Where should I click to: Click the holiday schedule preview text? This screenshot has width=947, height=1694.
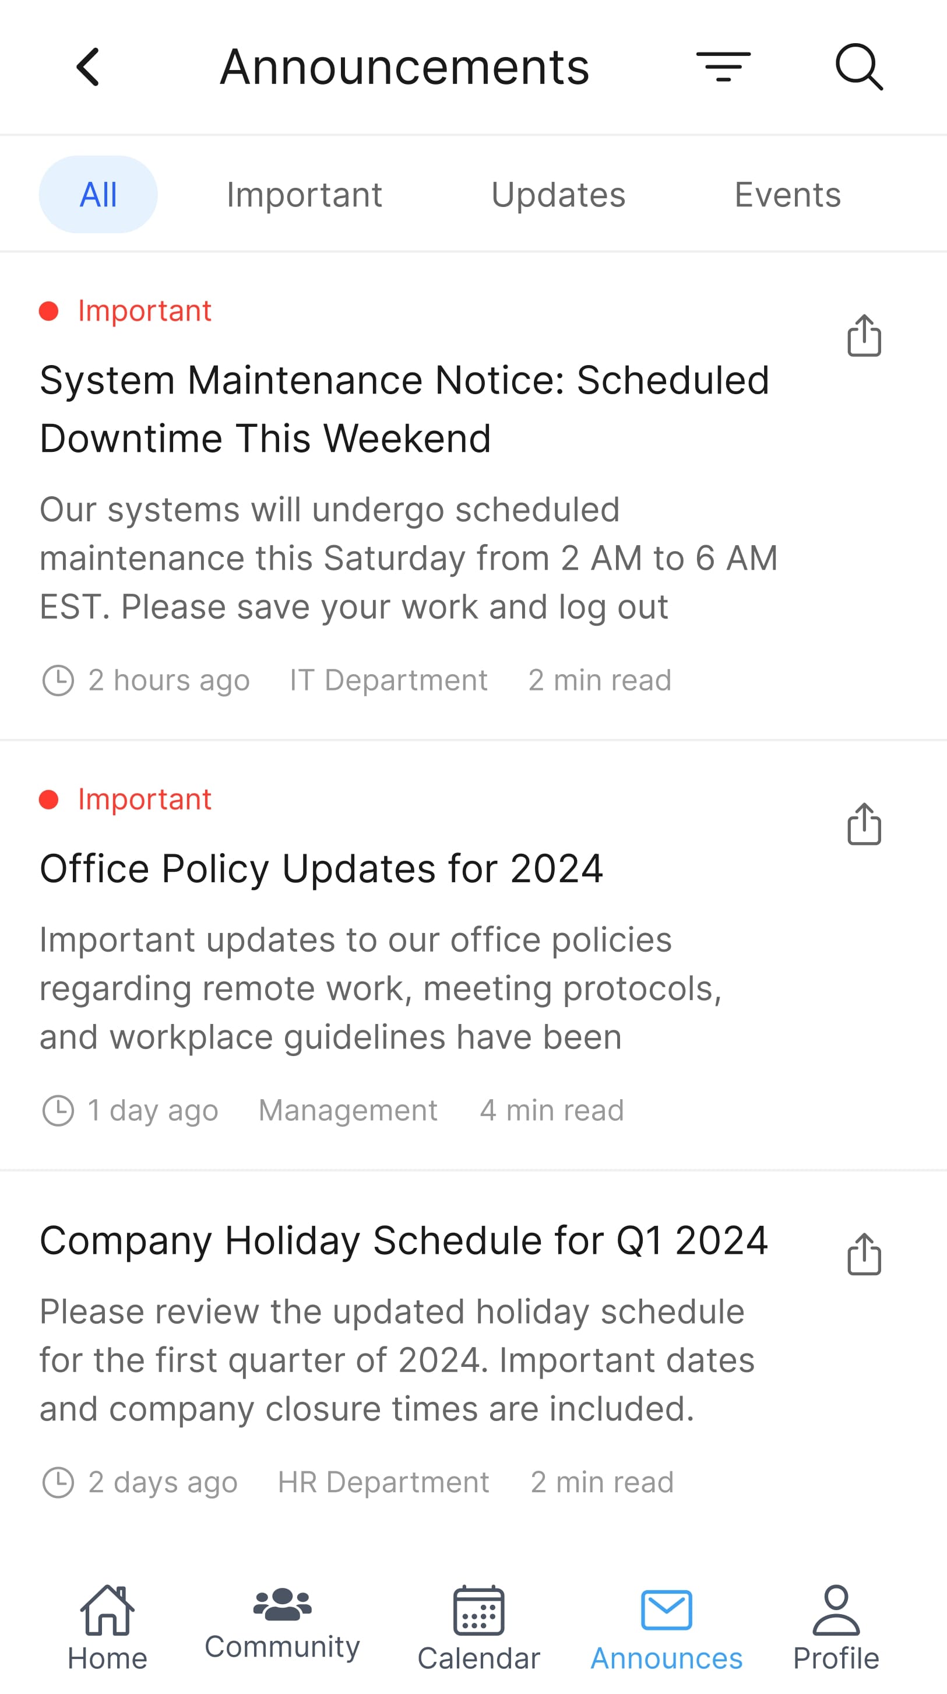397,1360
